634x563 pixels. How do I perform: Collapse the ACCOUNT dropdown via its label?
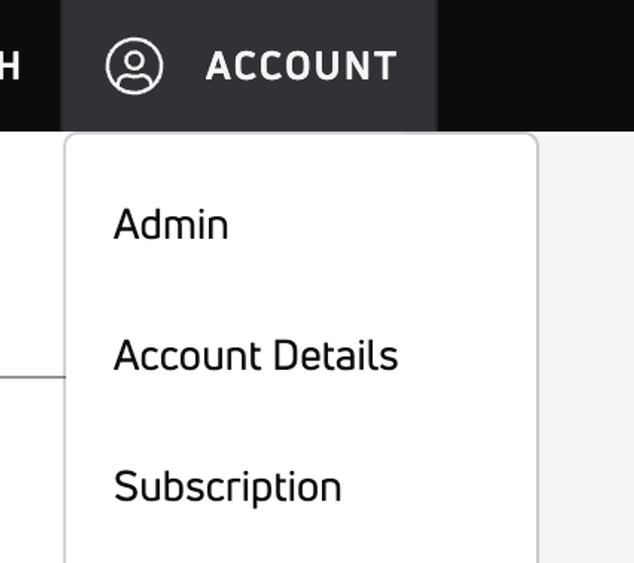[301, 66]
